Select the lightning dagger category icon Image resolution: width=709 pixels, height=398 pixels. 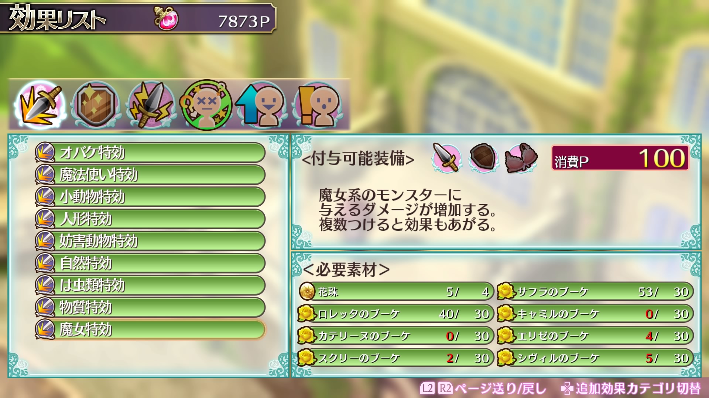[x=151, y=105]
